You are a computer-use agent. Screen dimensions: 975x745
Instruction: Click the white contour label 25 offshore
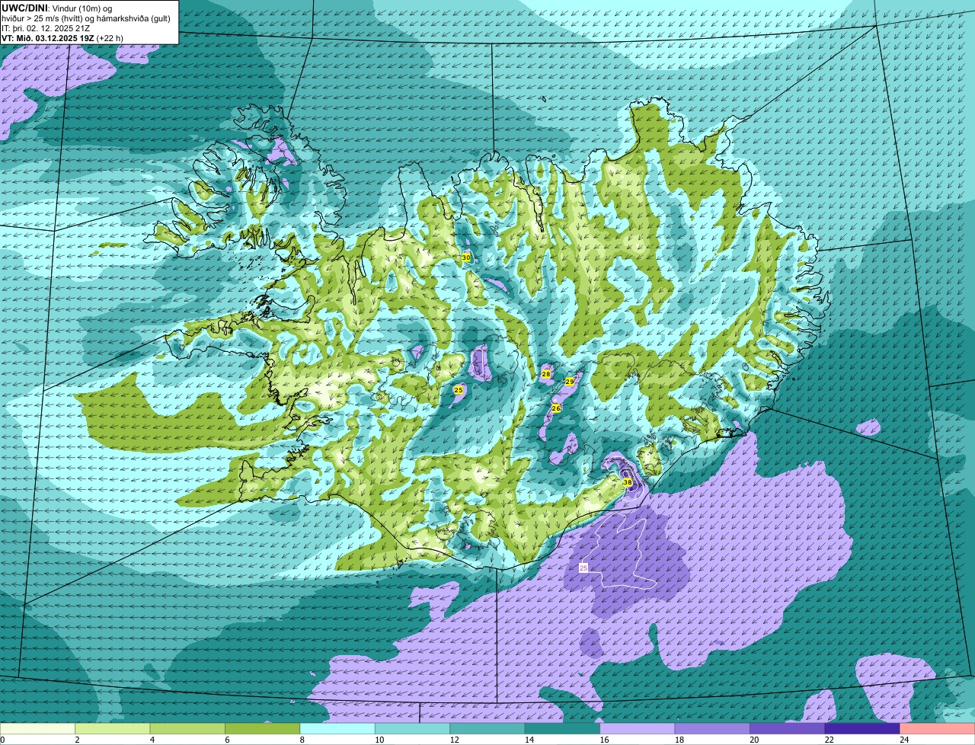[x=583, y=568]
